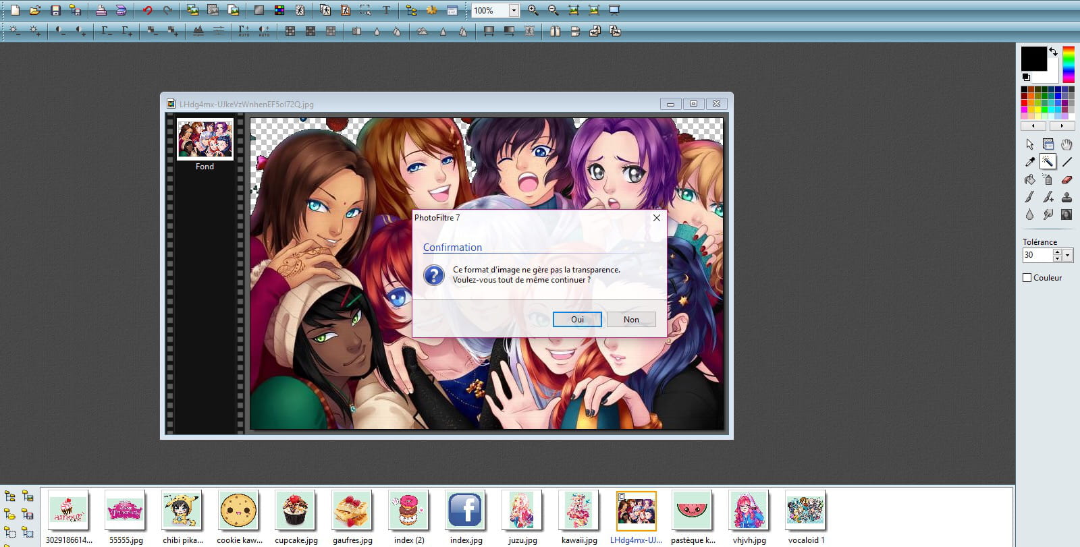Click the Auto levels icon
1080x547 pixels.
[244, 30]
